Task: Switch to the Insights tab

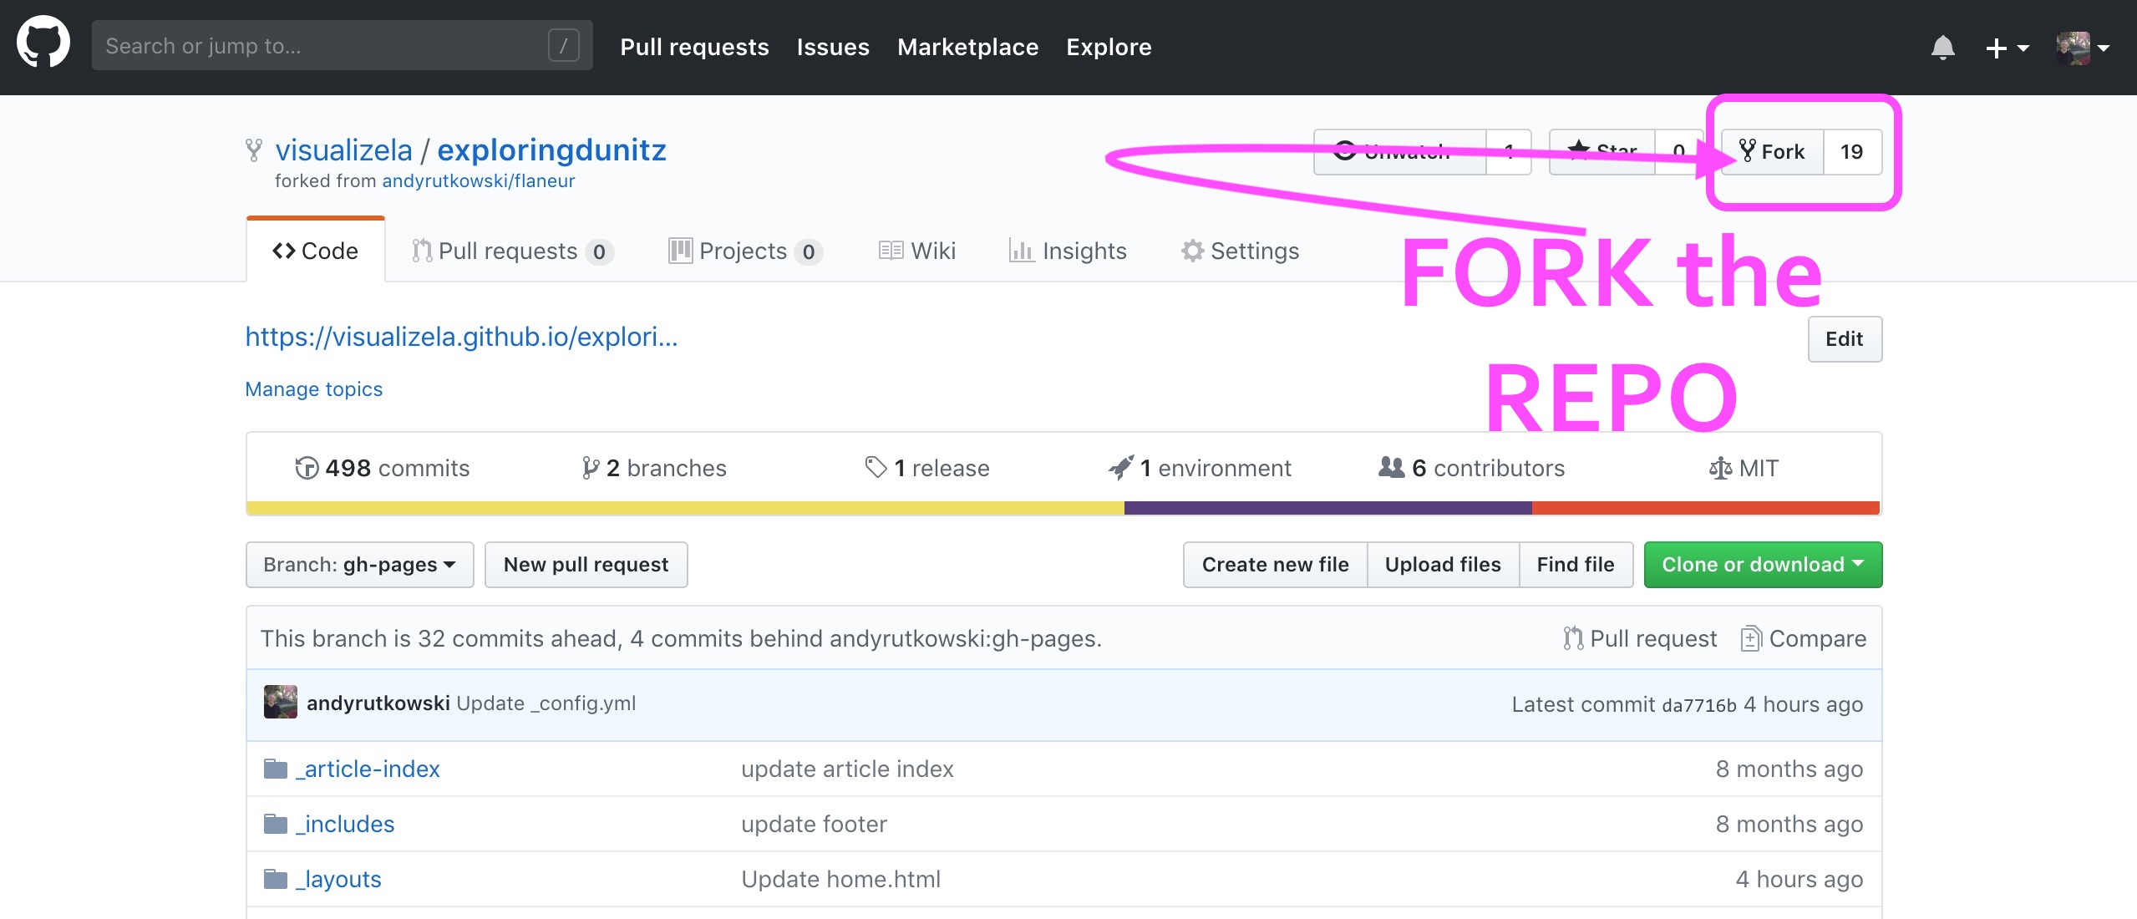Action: click(x=1068, y=251)
